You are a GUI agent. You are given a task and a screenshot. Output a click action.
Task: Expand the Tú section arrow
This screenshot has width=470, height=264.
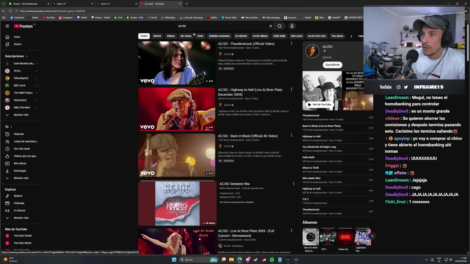(x=11, y=126)
